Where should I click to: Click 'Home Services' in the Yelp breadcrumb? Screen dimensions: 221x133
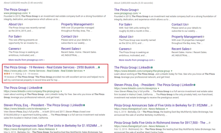37,71
